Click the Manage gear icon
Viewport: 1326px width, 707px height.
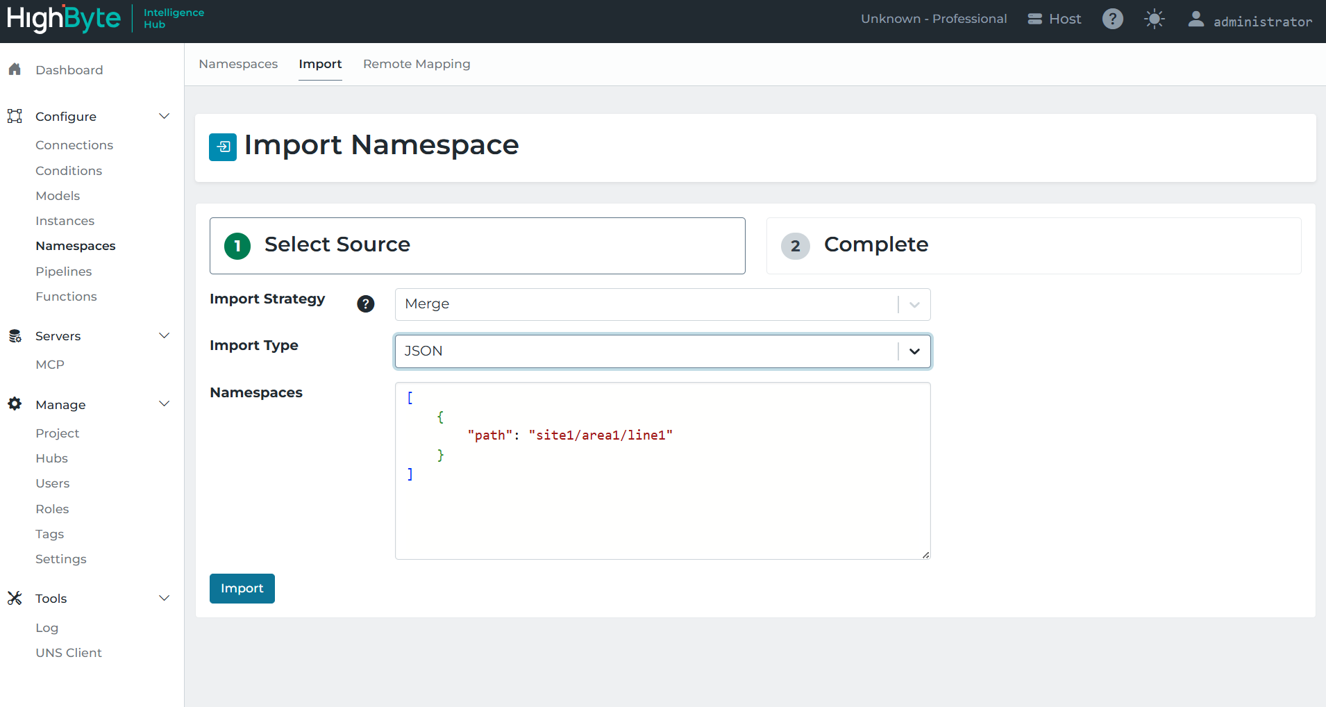coord(14,404)
